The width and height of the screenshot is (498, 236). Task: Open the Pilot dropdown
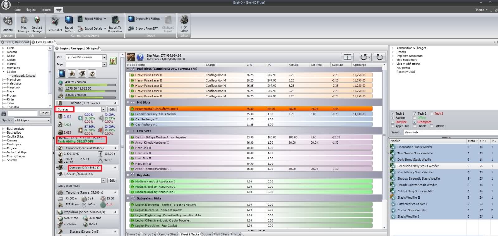[x=104, y=57]
